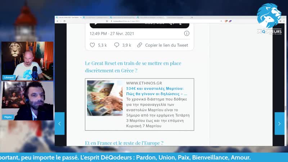Click the '3,9 k' replies count
Screen dimensions: 288x162
click(x=127, y=45)
